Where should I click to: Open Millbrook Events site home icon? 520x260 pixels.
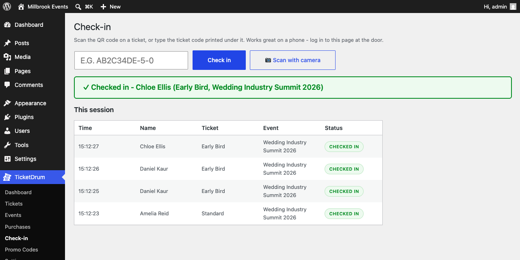[21, 6]
